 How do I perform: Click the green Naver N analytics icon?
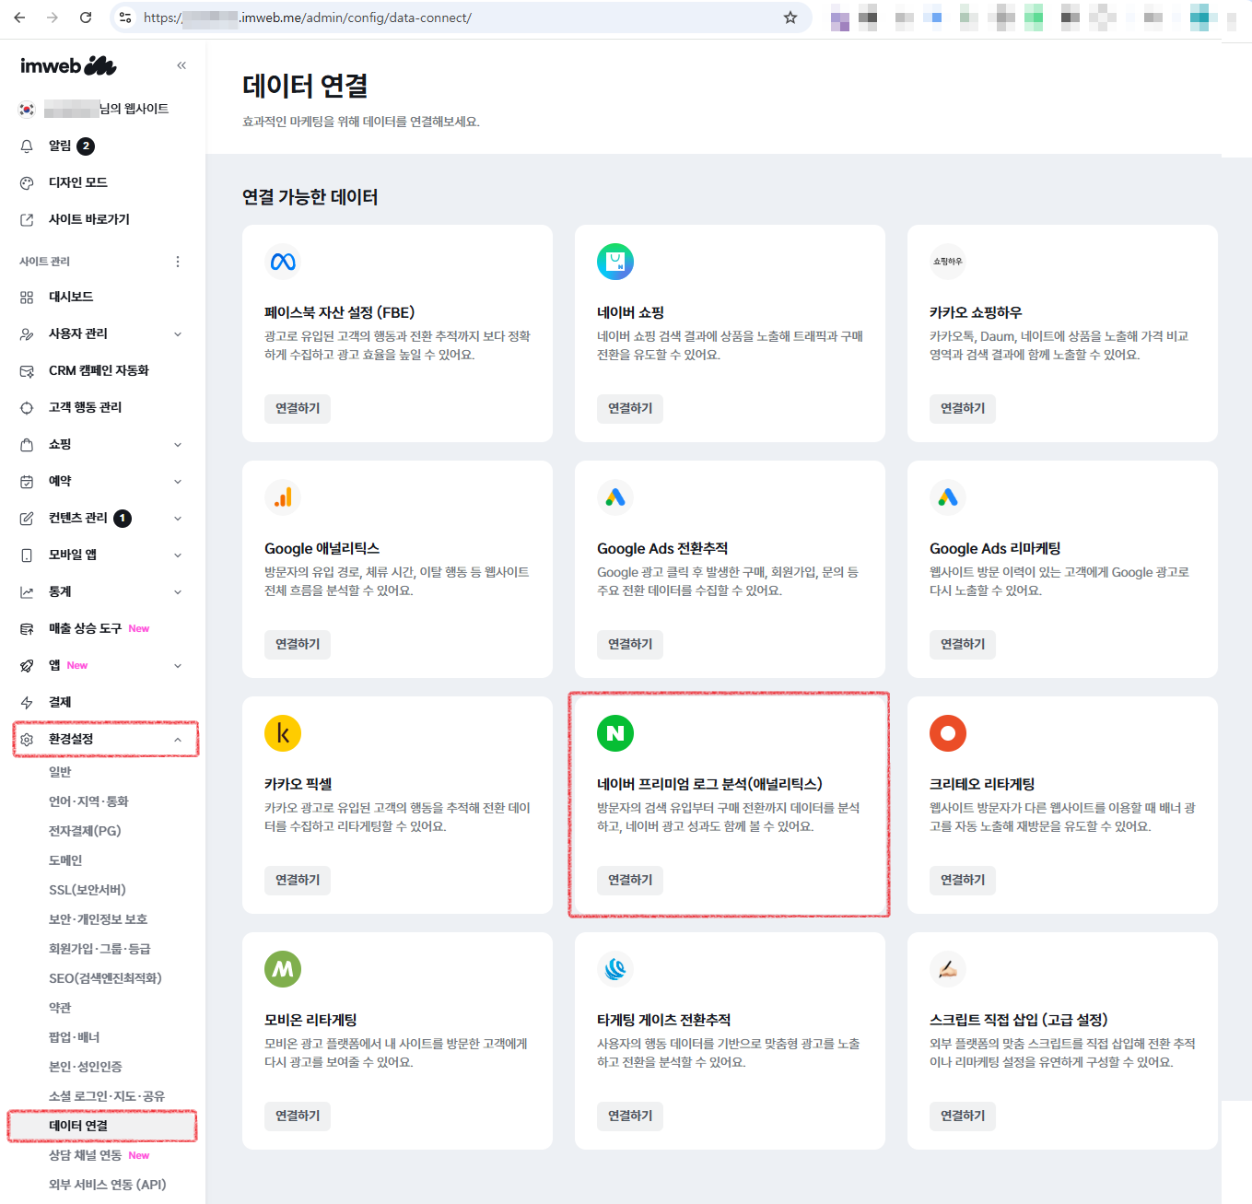pos(615,733)
